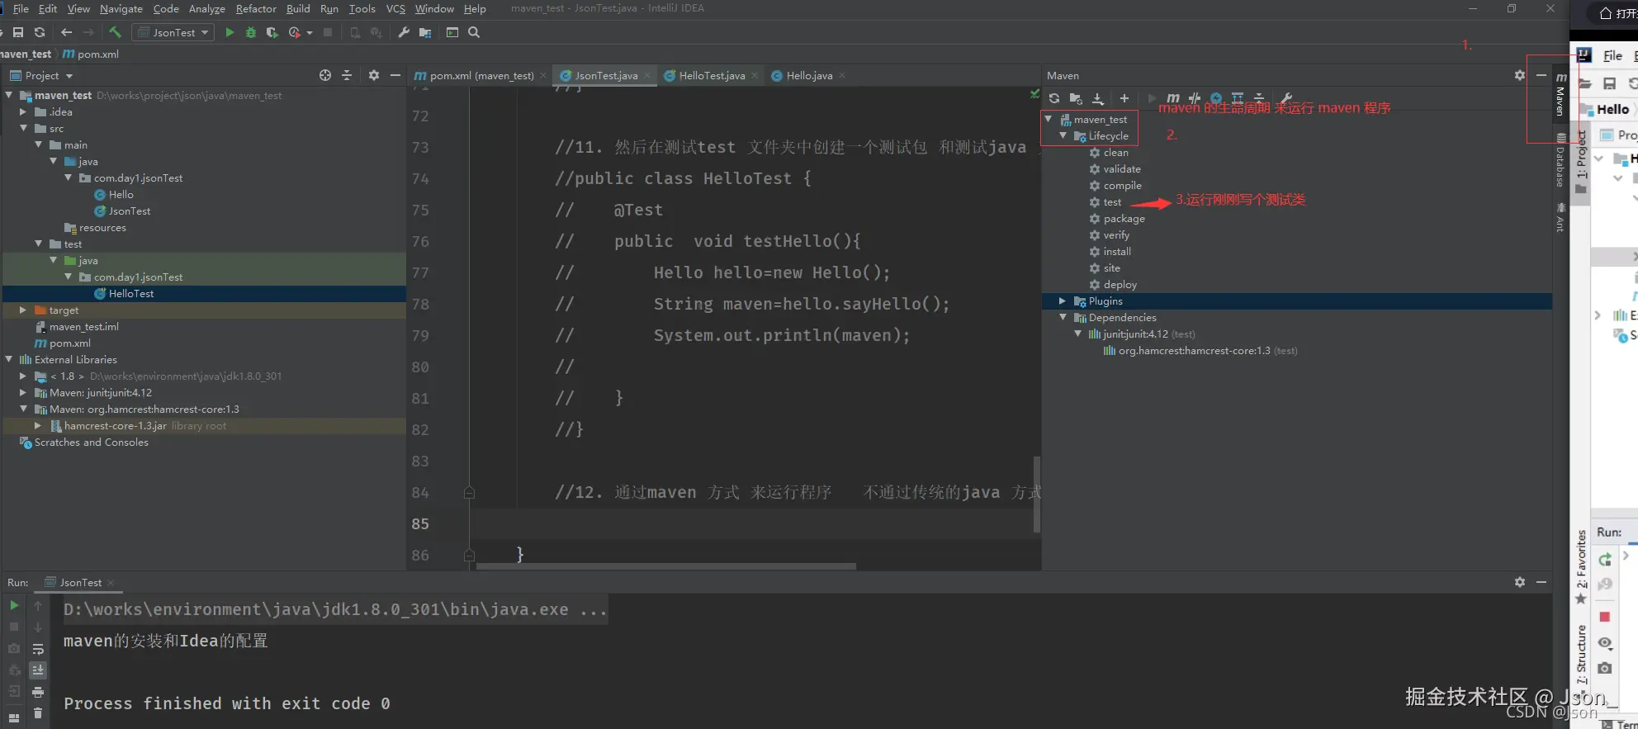Image resolution: width=1638 pixels, height=729 pixels.
Task: Run JsonTest with the green play icon
Action: tap(230, 32)
